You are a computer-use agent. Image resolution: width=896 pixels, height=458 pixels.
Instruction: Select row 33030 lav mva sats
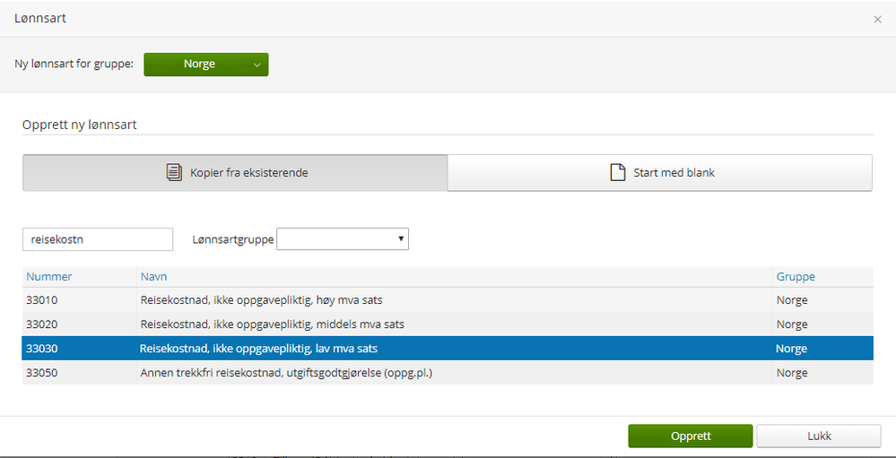pos(265,349)
